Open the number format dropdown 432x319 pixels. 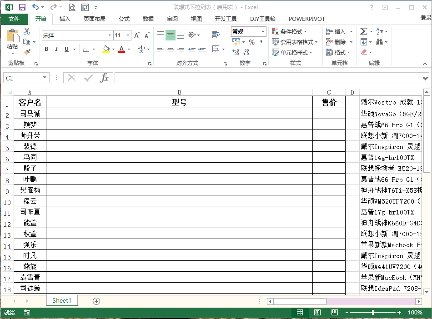pyautogui.click(x=263, y=32)
